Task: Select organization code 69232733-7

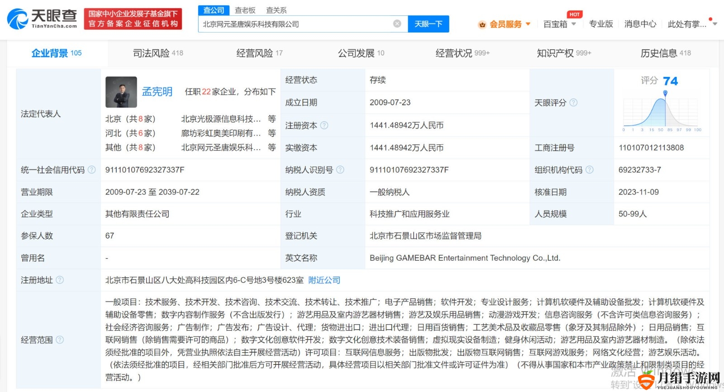Action: (x=640, y=170)
